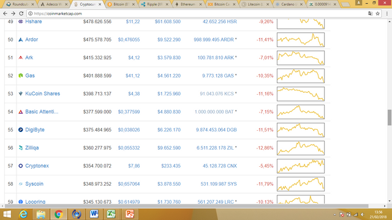
Task: Click Zilliqa market cap $360.277.975
Action: point(97,148)
